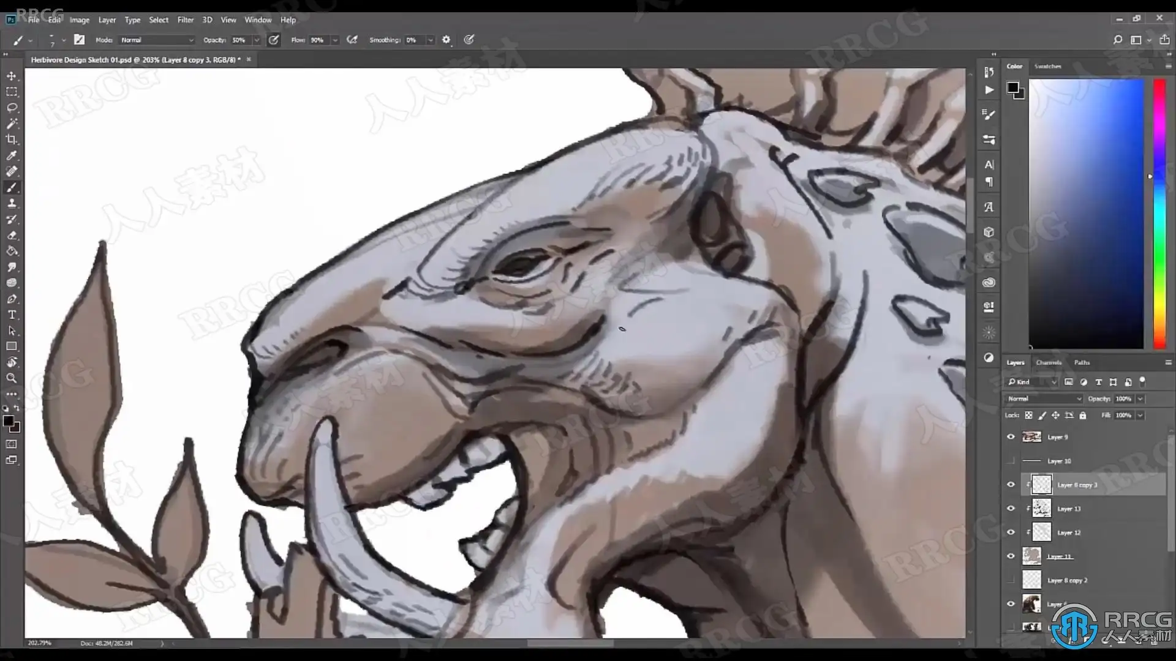Toggle Layer 13 visibility eye

pos(1011,509)
